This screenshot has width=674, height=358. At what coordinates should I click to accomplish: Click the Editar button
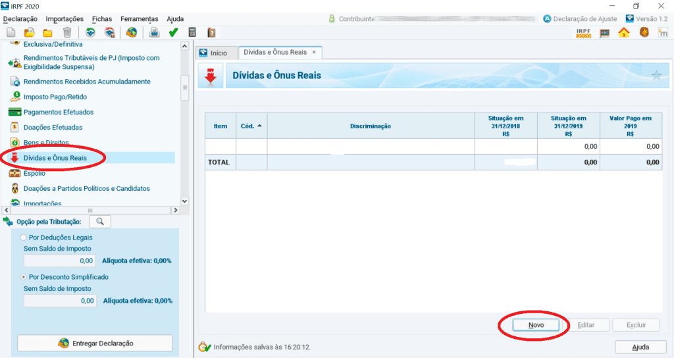(586, 325)
